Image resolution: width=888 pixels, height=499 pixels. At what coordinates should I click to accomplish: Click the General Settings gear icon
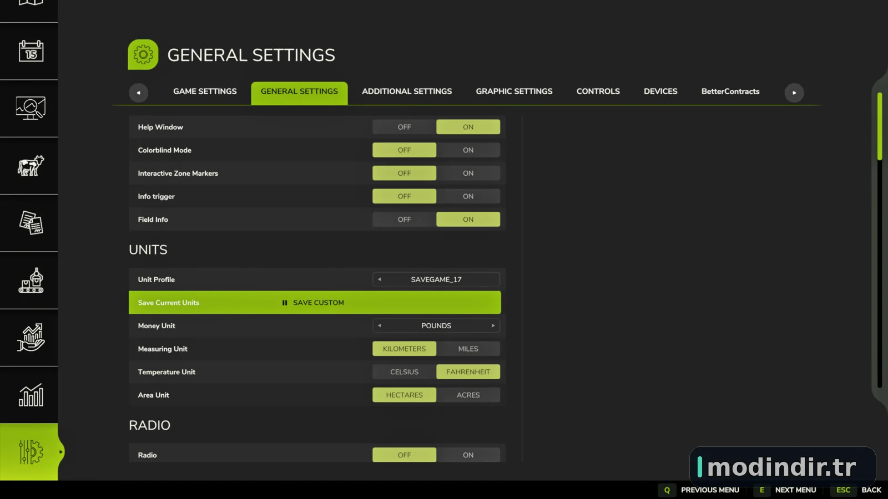coord(143,54)
